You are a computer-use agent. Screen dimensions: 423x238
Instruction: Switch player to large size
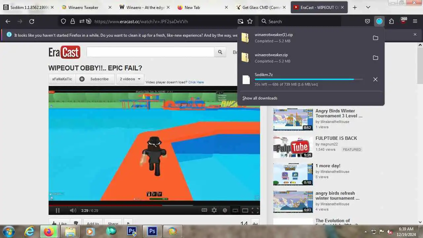[245, 210]
